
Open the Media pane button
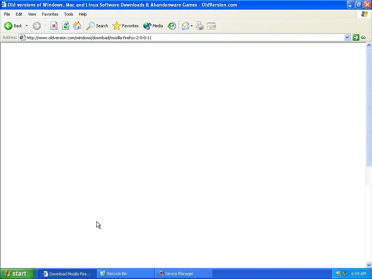click(153, 26)
